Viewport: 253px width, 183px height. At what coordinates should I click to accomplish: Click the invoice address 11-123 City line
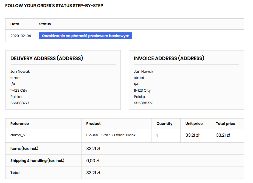[x=142, y=91]
